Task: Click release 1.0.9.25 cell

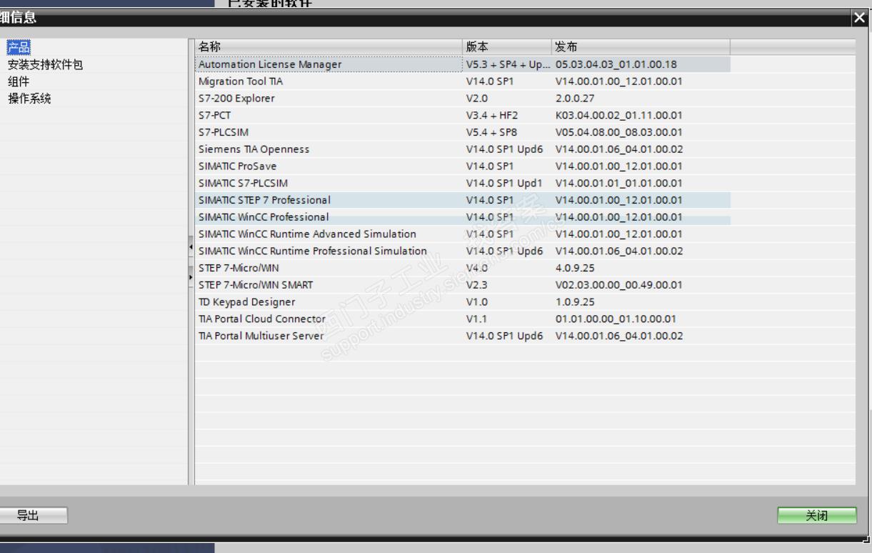Action: coord(641,302)
